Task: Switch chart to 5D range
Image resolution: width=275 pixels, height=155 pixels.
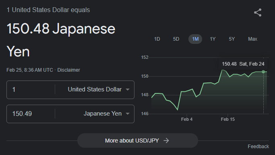Action: pyautogui.click(x=176, y=39)
